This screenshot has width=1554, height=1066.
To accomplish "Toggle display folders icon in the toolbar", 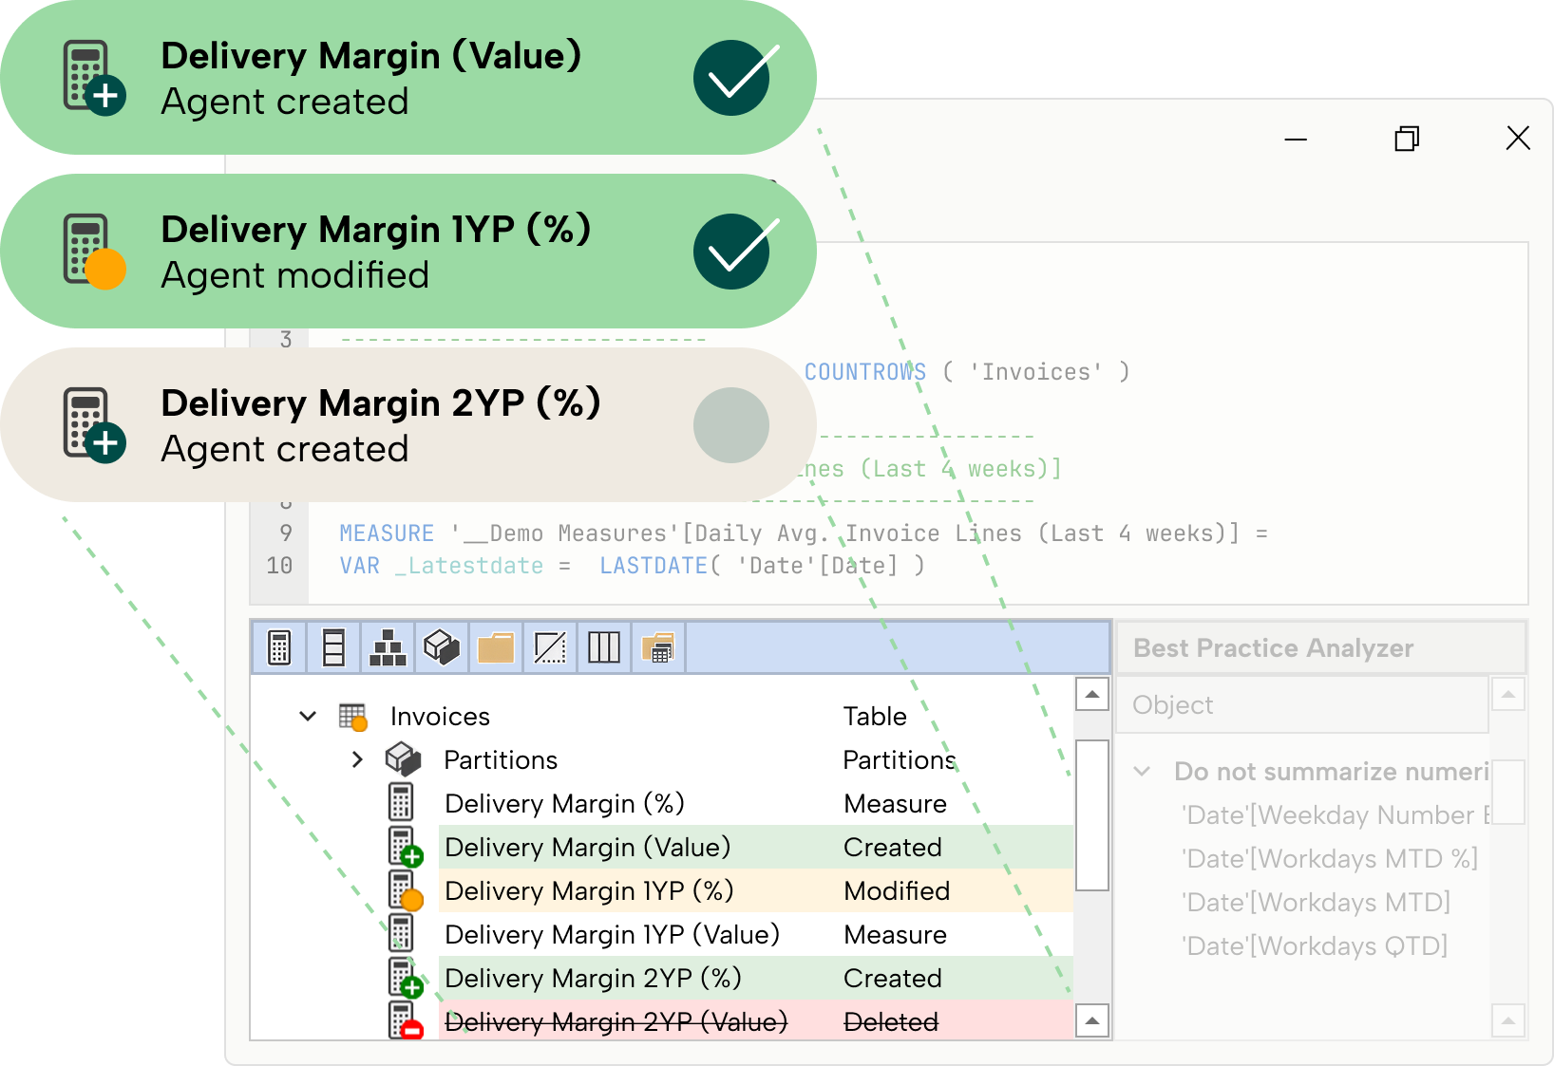I will pyautogui.click(x=496, y=647).
